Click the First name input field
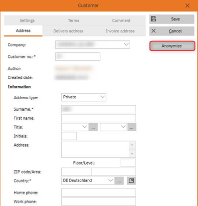This screenshot has width=198, height=206. pyautogui.click(x=99, y=118)
